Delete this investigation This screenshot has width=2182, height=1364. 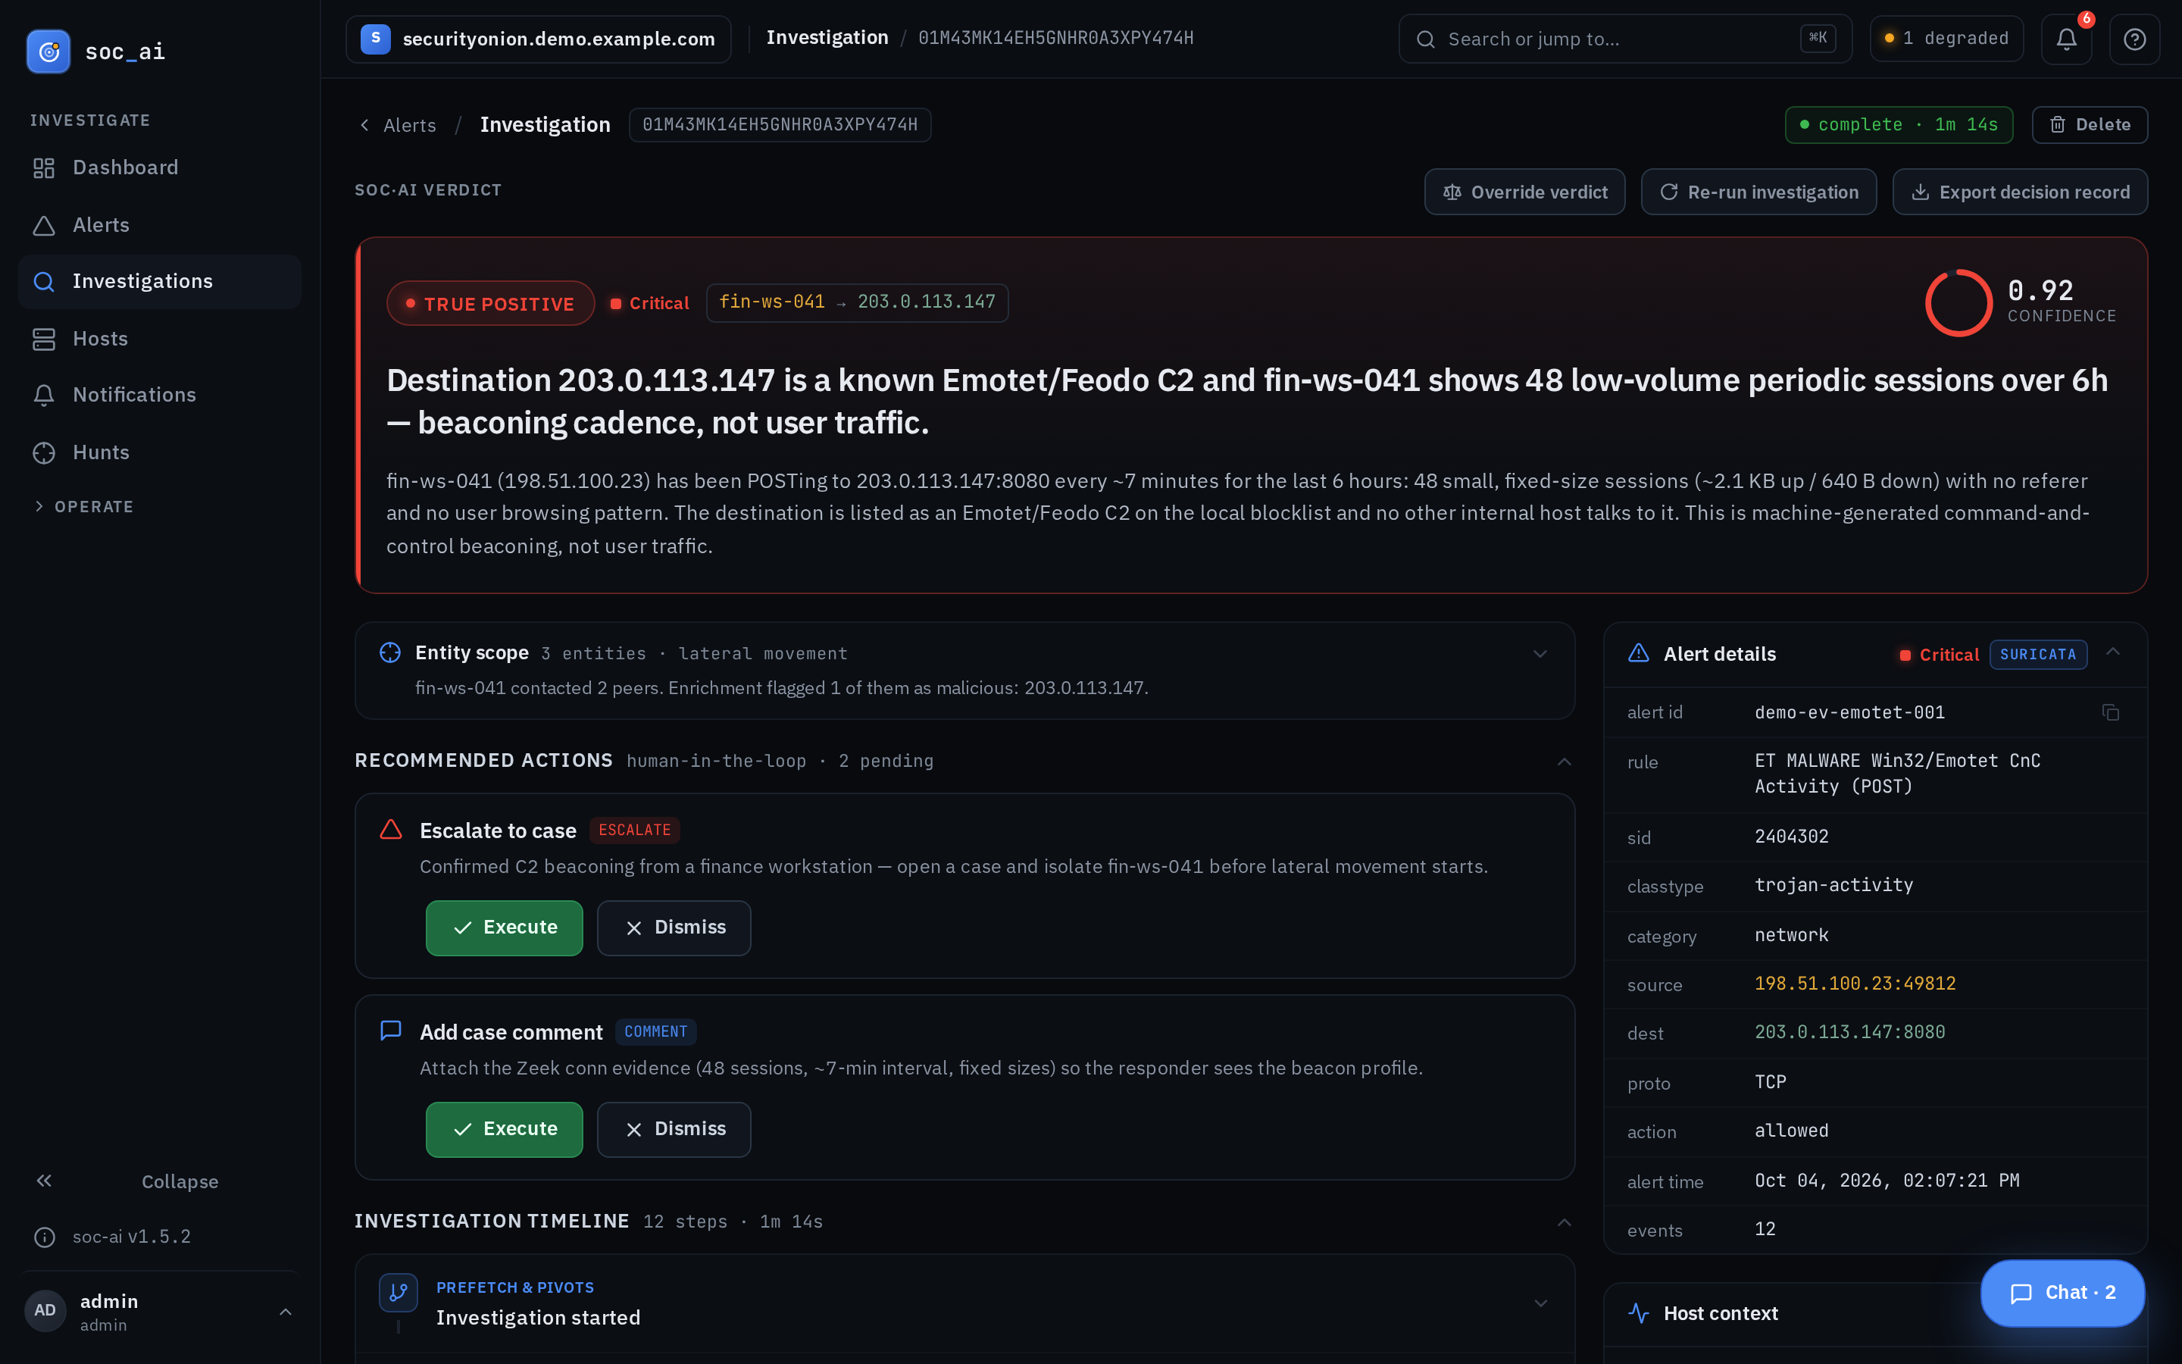click(x=2089, y=125)
